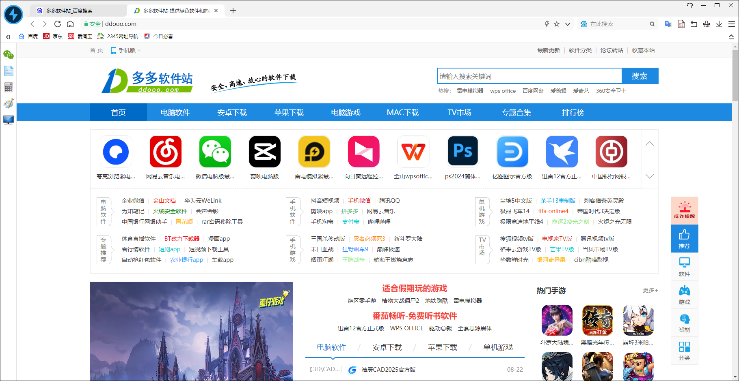Open the 安卓下载 navigation menu
Viewport: 739px width, 381px height.
(232, 112)
